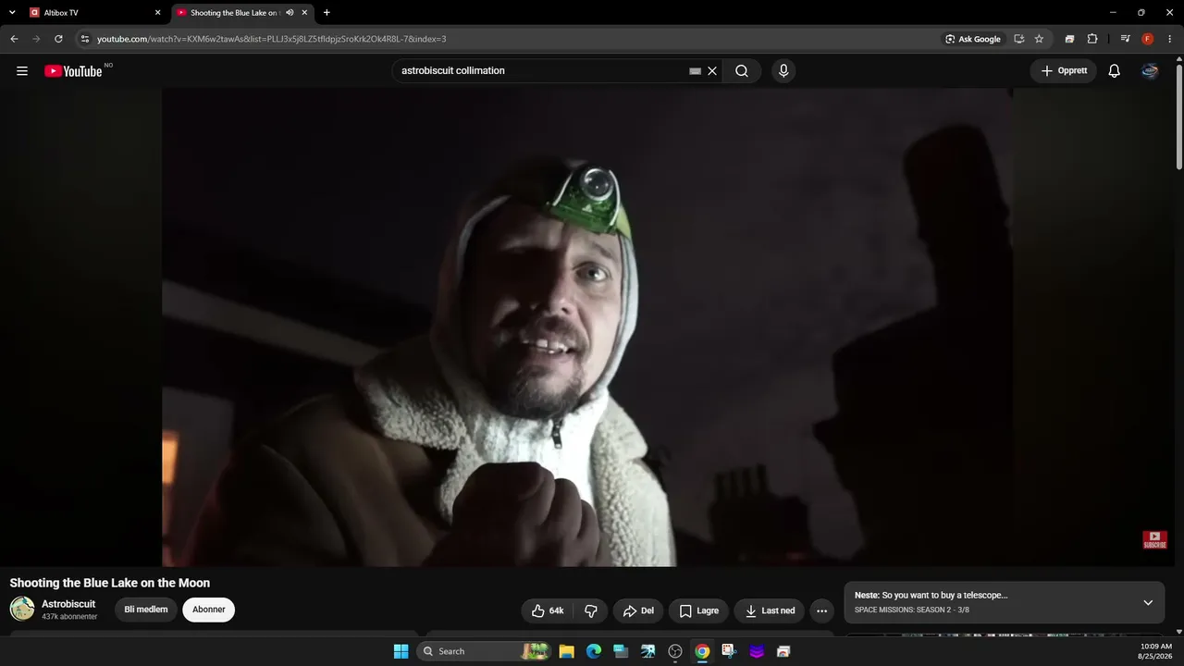The width and height of the screenshot is (1184, 666).
Task: Open the Astrobiscuit channel name link
Action: (x=68, y=604)
